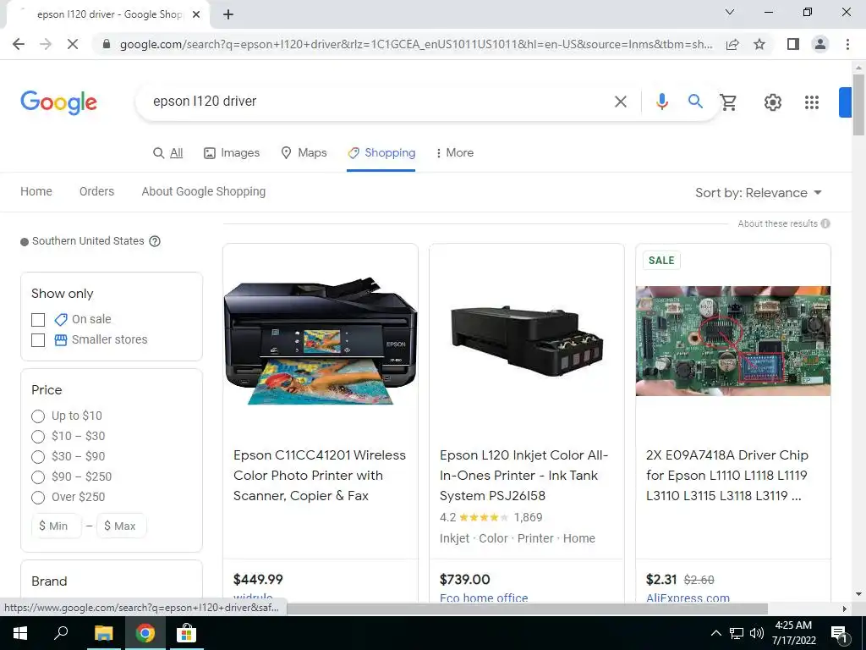Viewport: 866px width, 650px height.
Task: Open the Google apps grid
Action: [811, 102]
